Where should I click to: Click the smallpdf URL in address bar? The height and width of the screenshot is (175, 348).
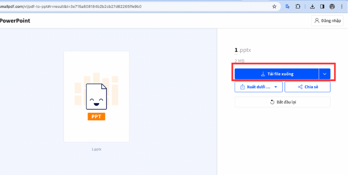(71, 6)
